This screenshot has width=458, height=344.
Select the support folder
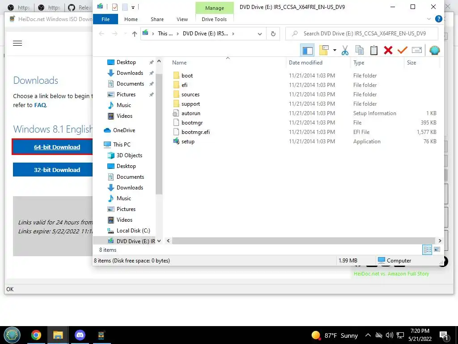tap(191, 104)
